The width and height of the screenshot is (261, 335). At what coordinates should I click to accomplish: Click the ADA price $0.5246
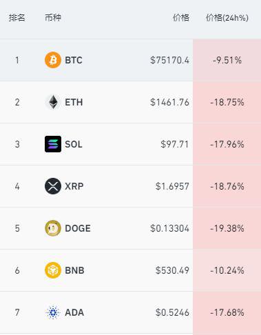[172, 312]
